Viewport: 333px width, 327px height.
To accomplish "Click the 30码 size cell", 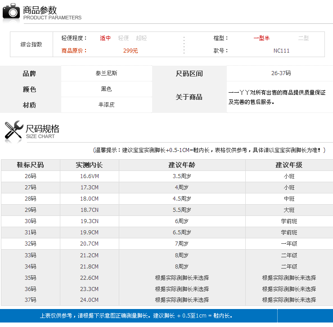I will [x=30, y=221].
